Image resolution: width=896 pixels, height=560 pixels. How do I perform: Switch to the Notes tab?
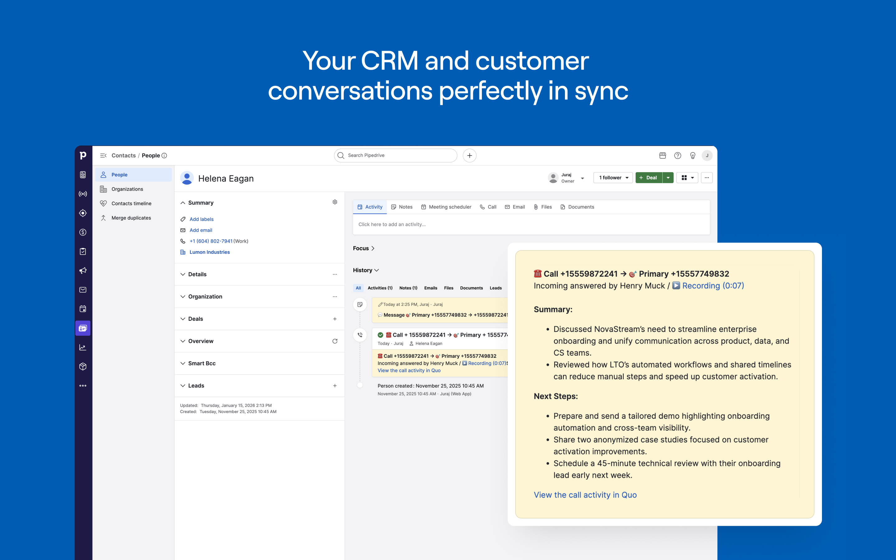point(402,207)
